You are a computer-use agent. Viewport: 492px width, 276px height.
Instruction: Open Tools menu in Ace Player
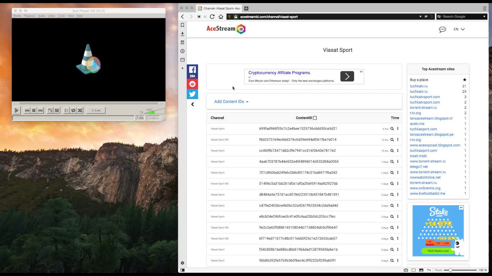click(61, 16)
